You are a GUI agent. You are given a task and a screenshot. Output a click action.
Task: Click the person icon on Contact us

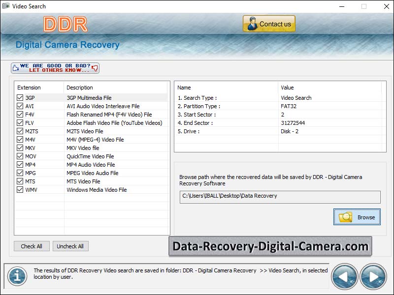(252, 24)
